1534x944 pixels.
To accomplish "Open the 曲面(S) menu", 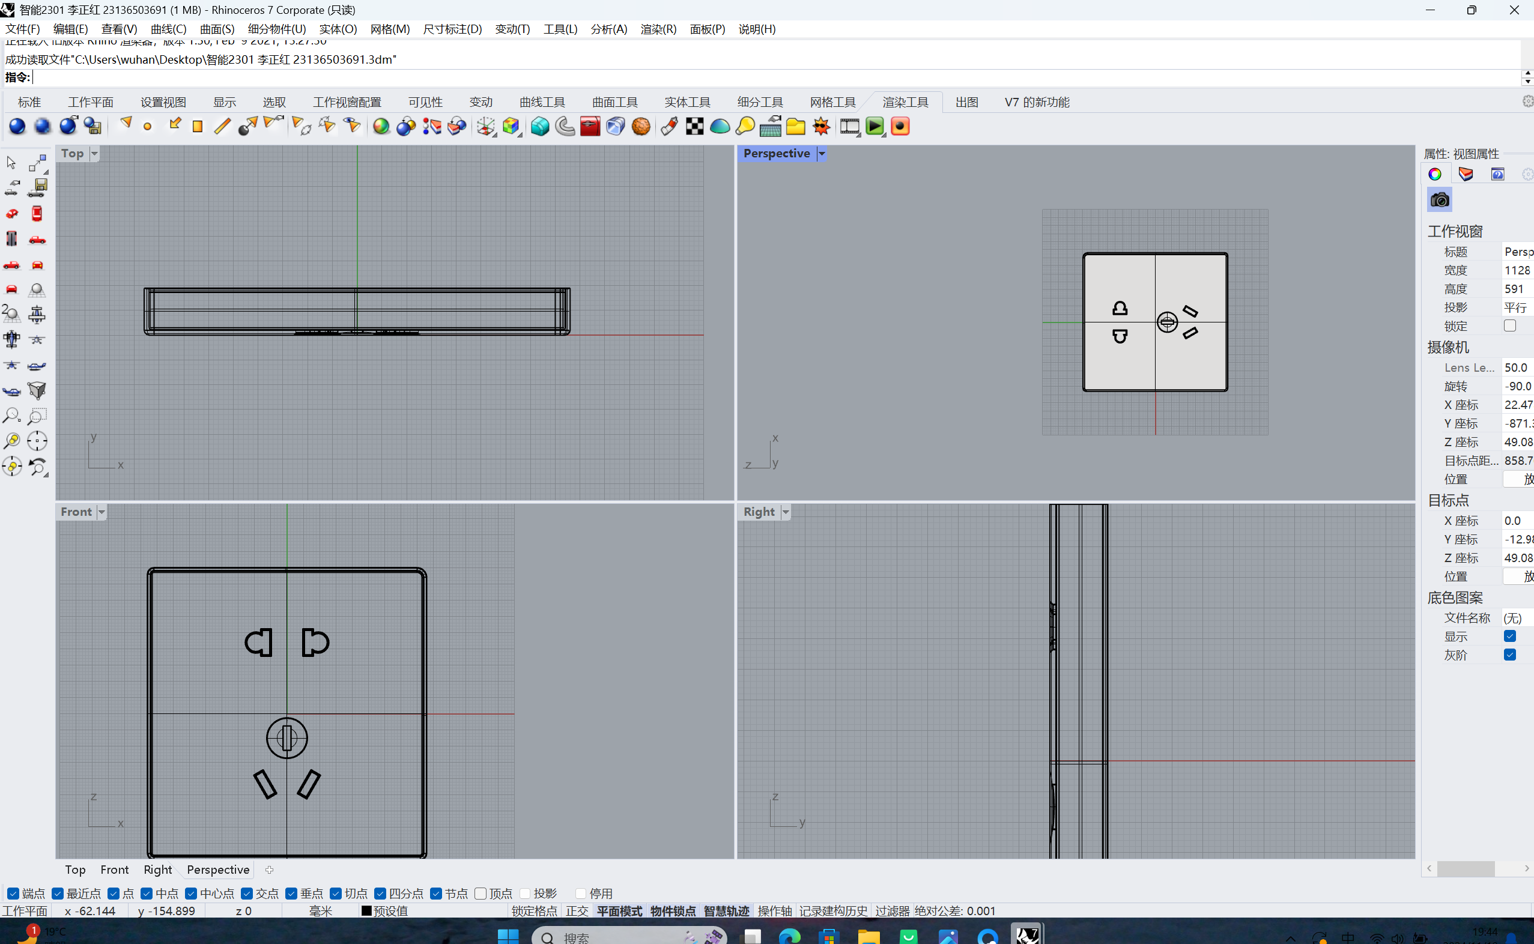I will click(x=217, y=29).
